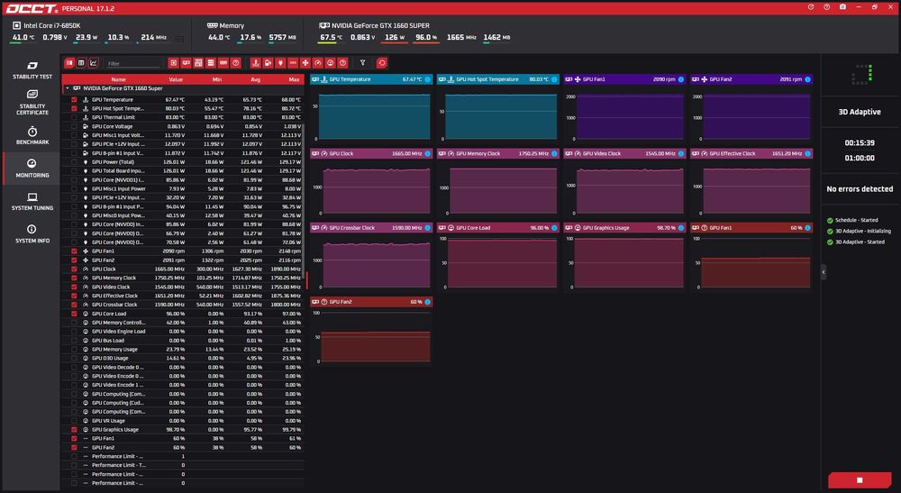Click the red reset min/max icon

pos(381,62)
